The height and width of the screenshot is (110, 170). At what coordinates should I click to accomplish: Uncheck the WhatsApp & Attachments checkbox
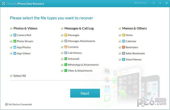(x=62, y=65)
